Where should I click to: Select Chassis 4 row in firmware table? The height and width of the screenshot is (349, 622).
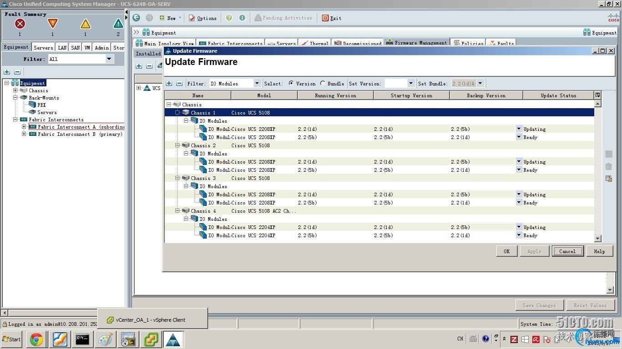[379, 211]
